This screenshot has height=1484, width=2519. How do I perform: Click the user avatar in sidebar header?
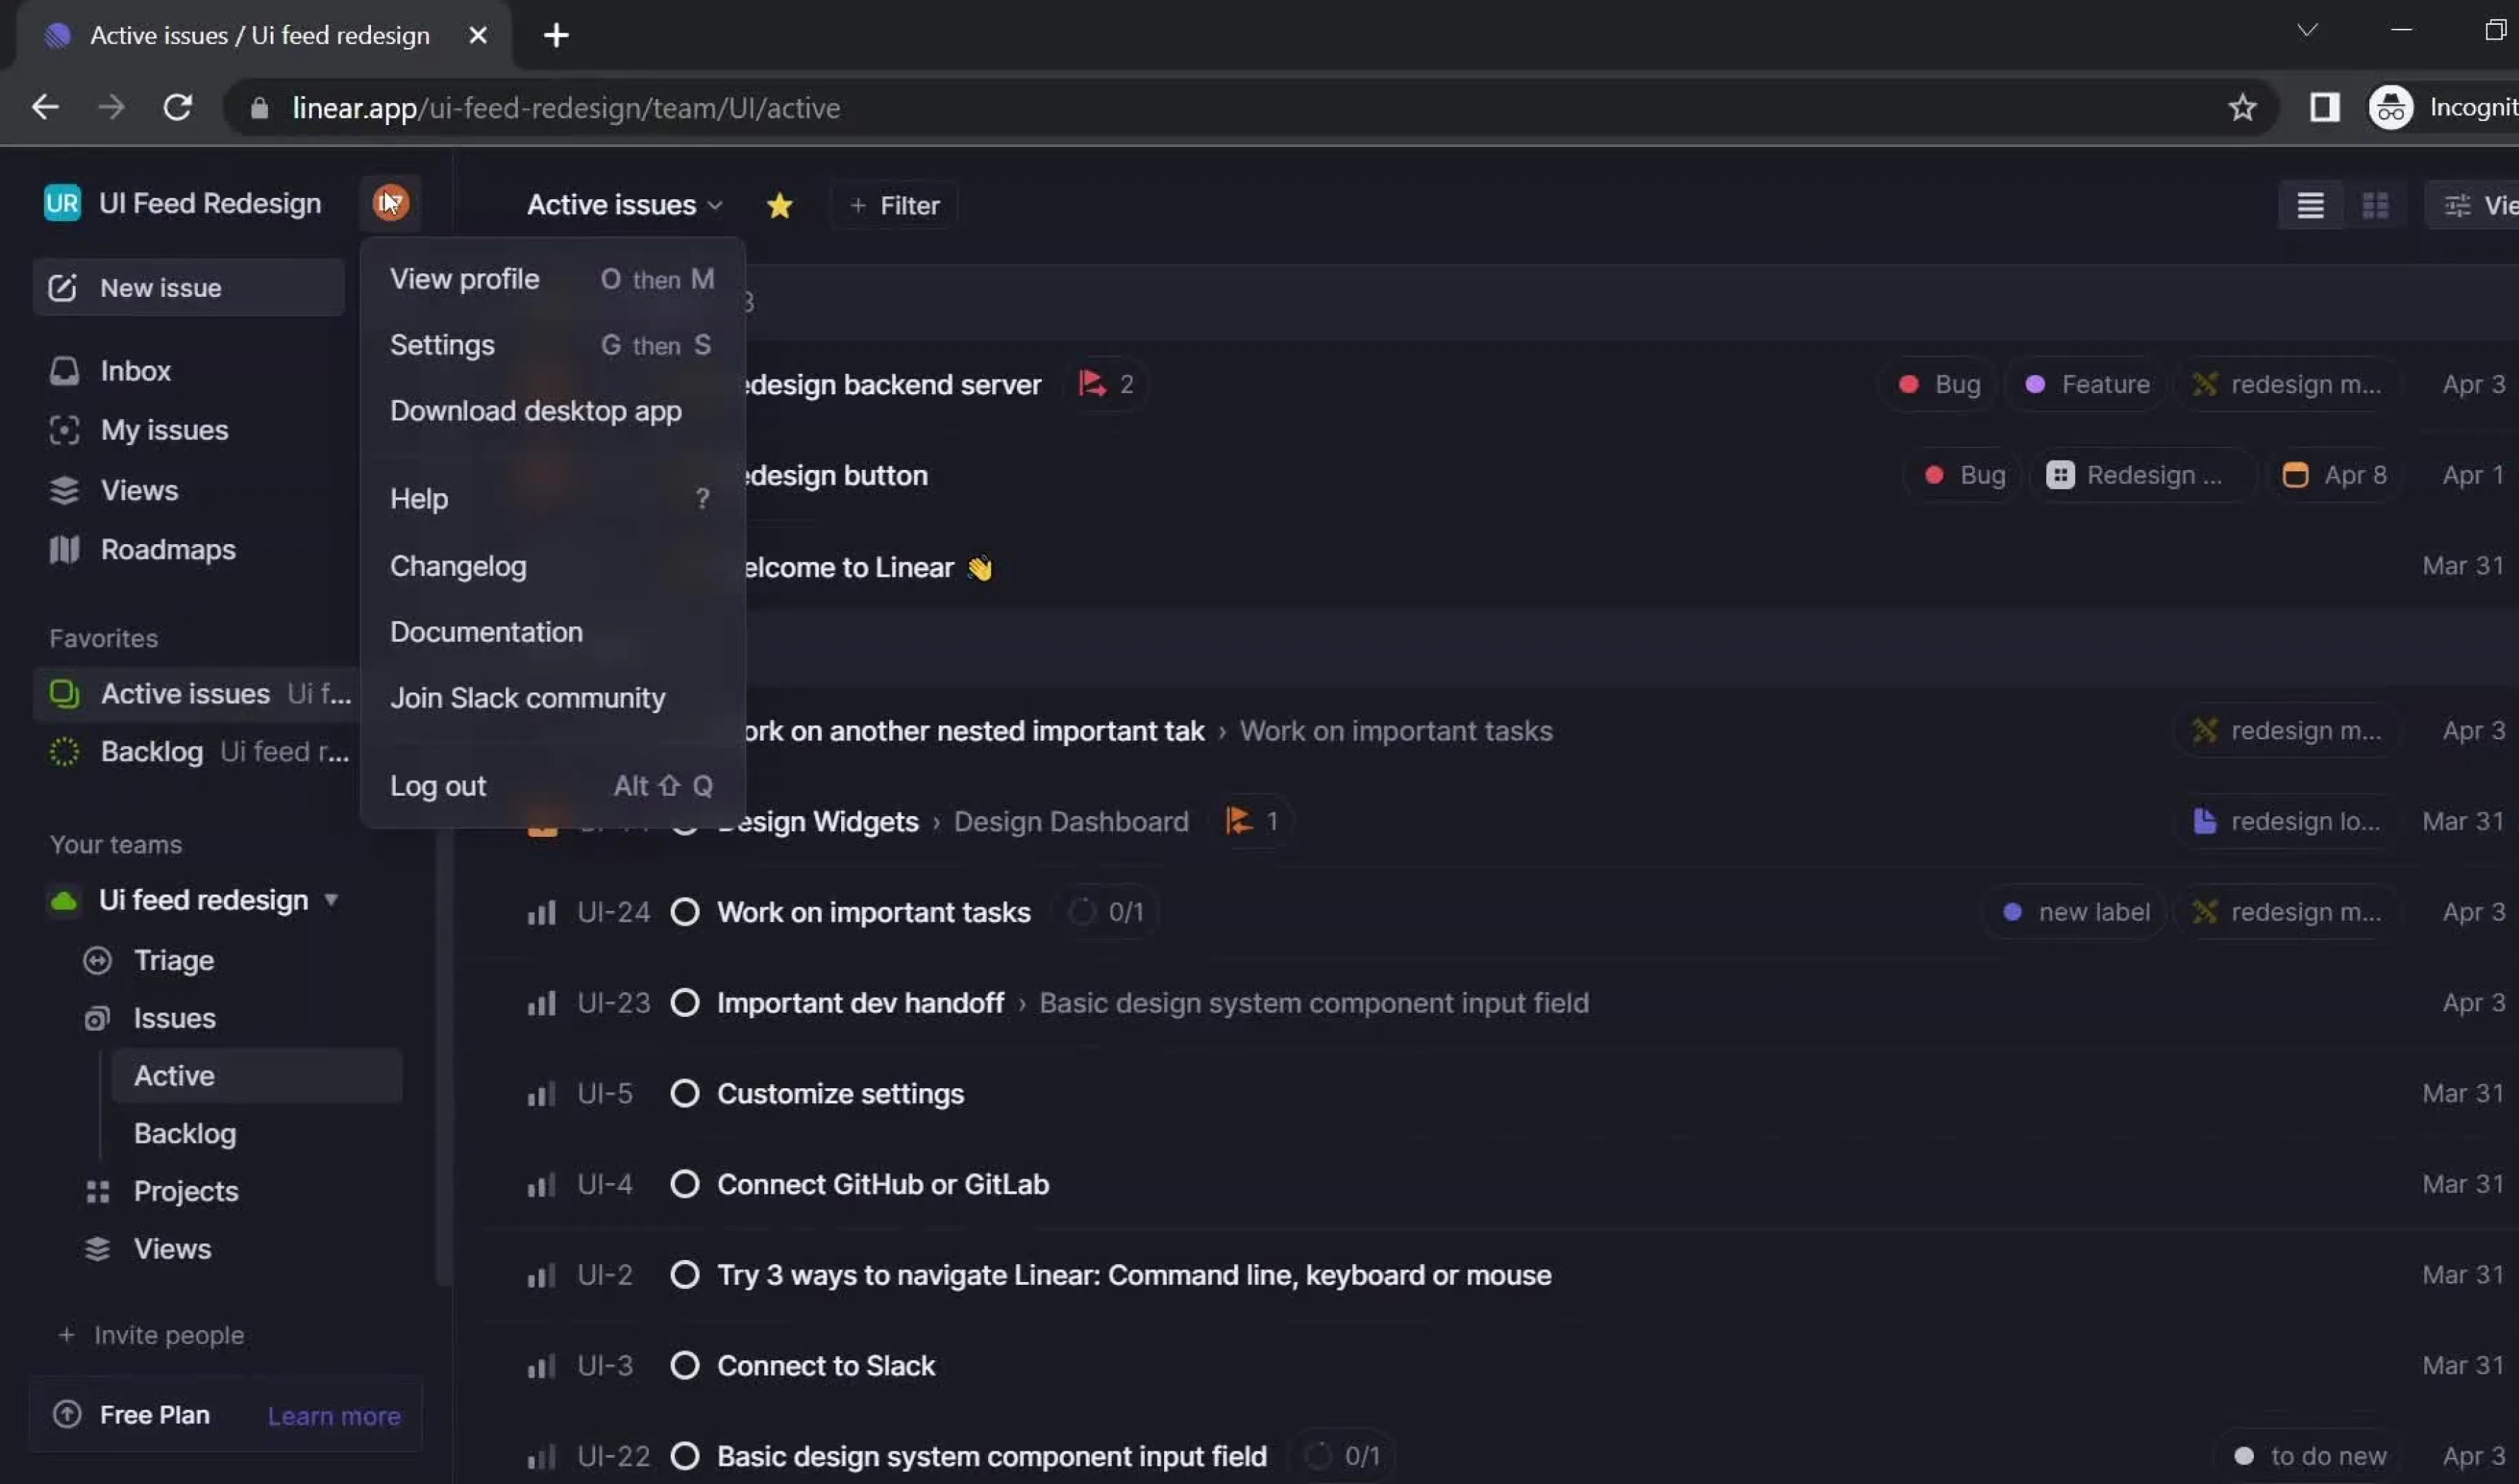[390, 203]
